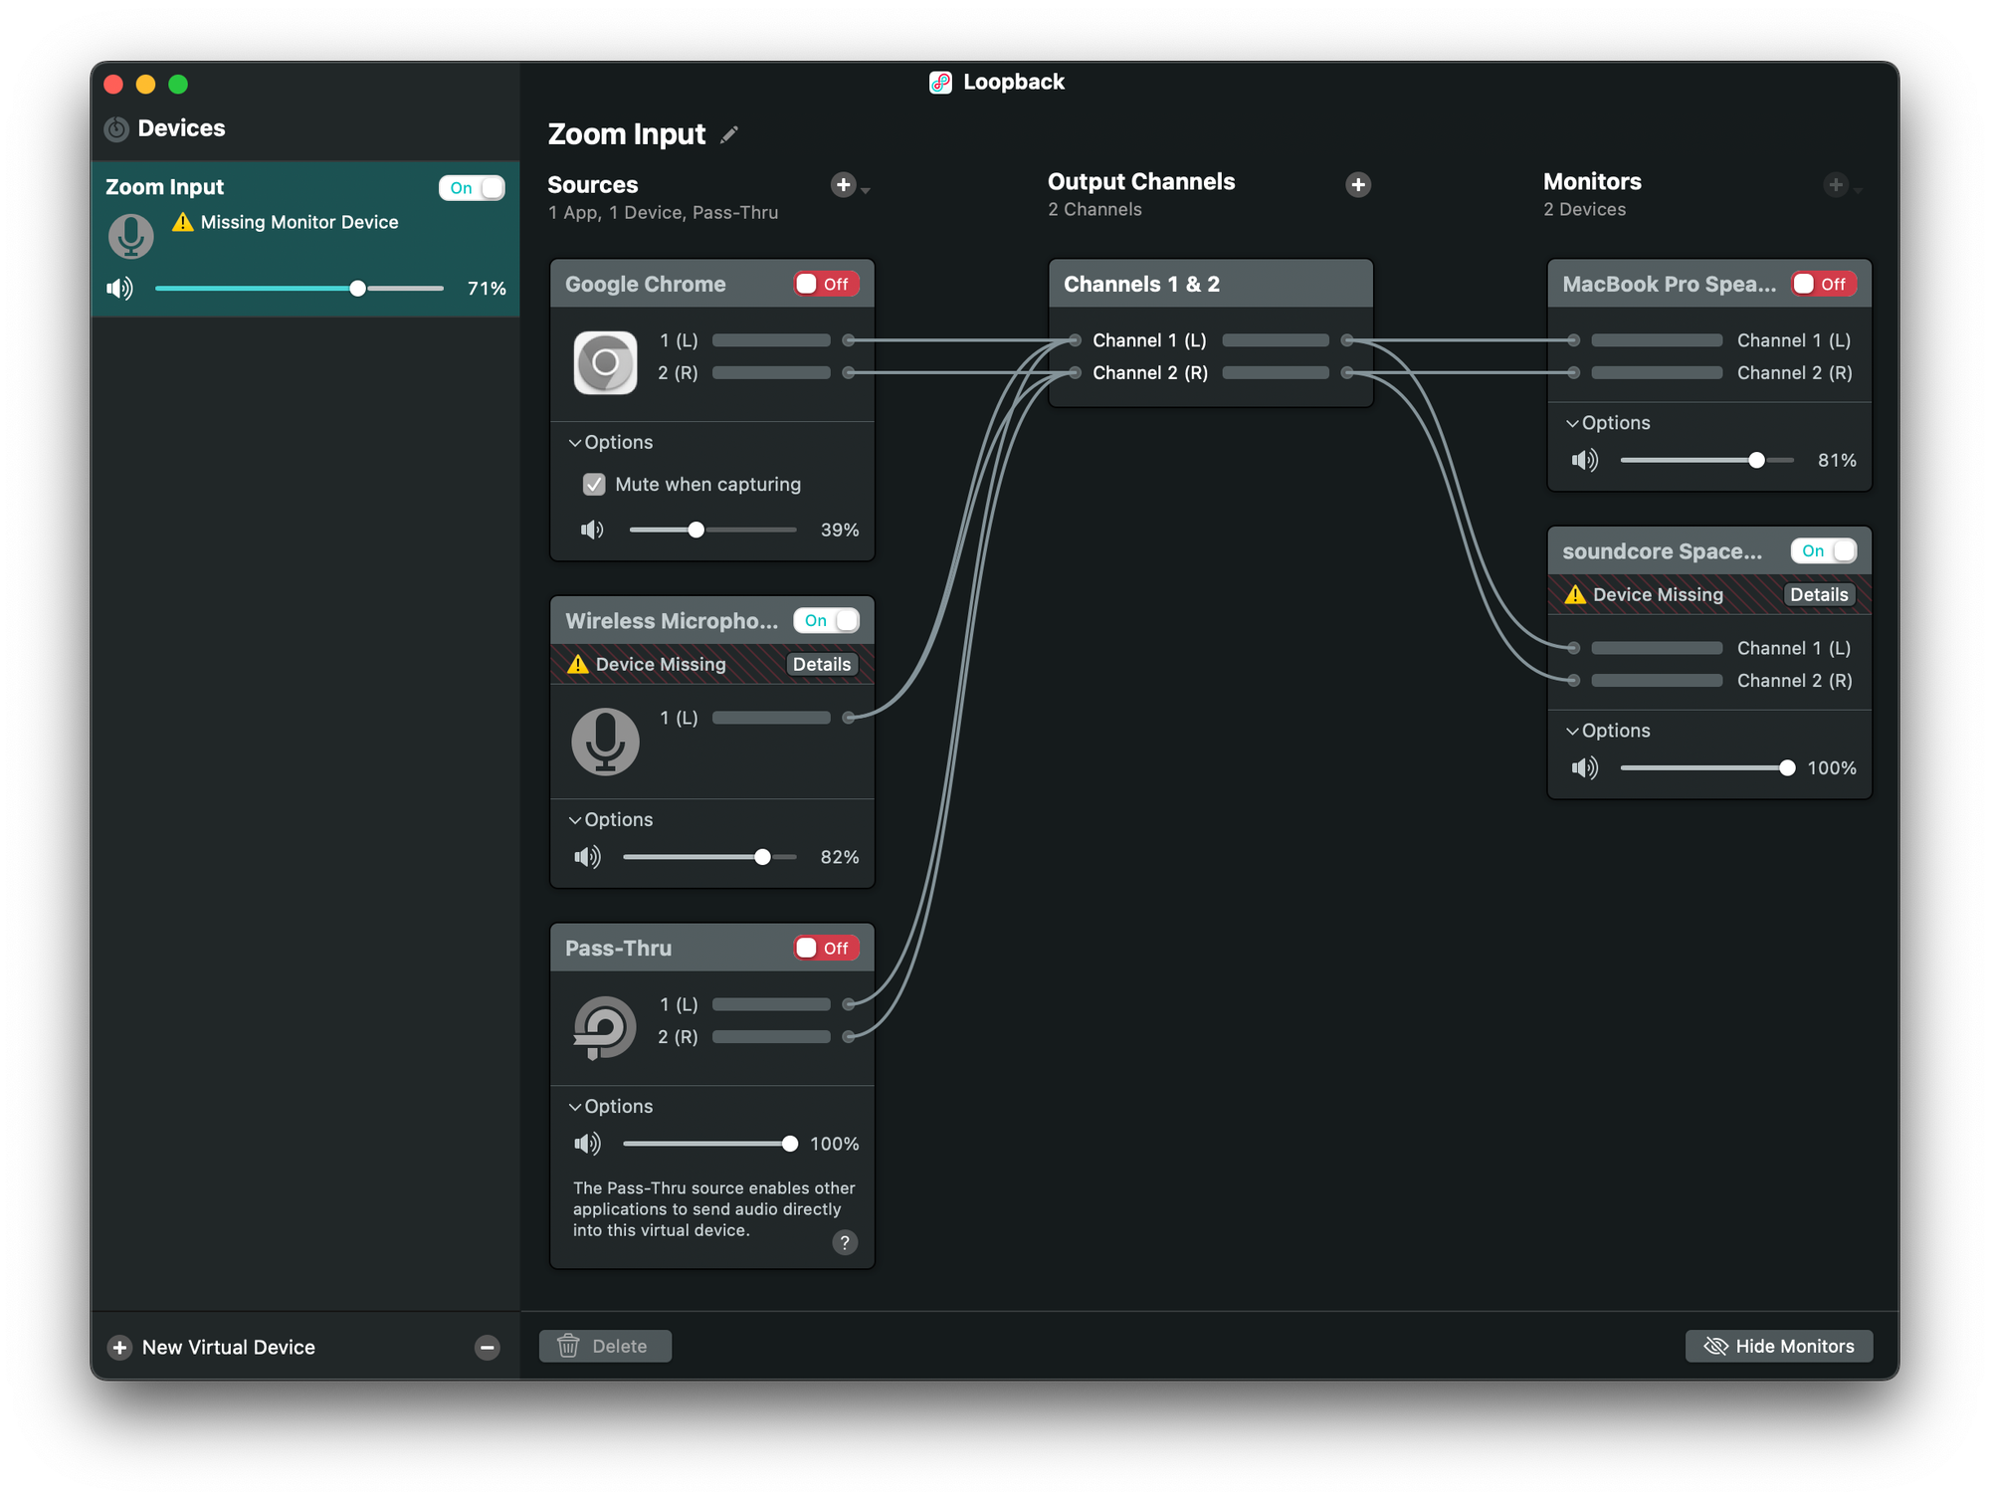This screenshot has width=1990, height=1500.
Task: Click Channel 2 (R) in Output Channels
Action: (1150, 372)
